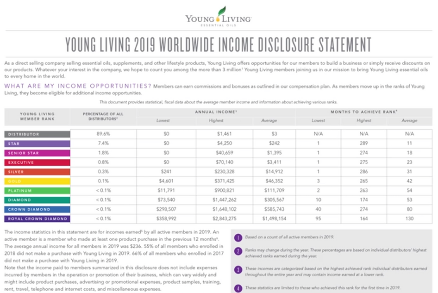Click the 'Young Living Member Rank' column header
The width and height of the screenshot is (438, 293).
tap(37, 117)
